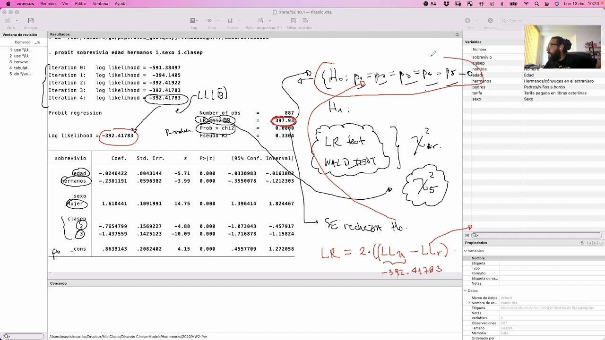Click the Spotlight search icon in menu bar

coord(537,4)
